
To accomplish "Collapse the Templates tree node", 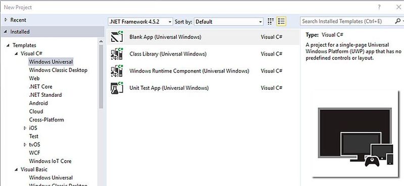I will click(8, 45).
